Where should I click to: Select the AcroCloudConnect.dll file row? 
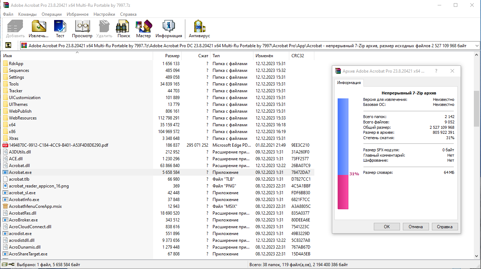(x=158, y=227)
